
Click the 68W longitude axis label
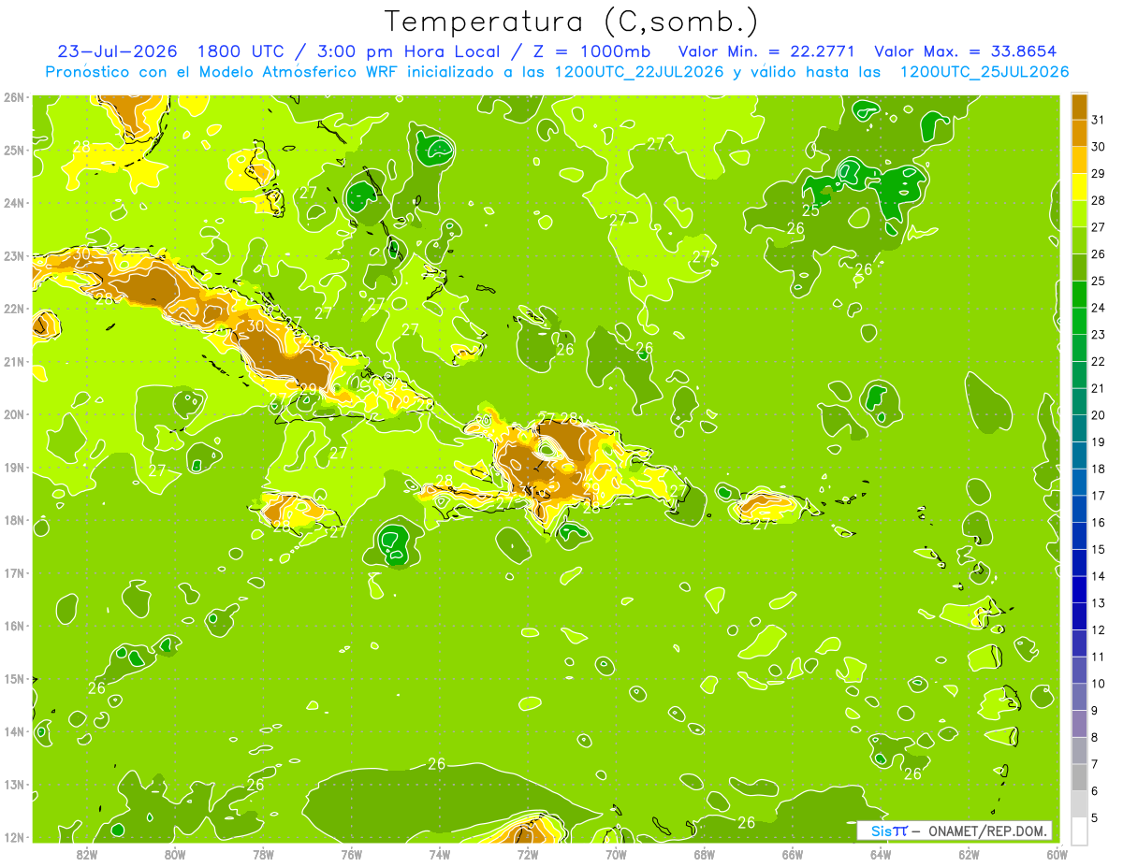click(705, 854)
